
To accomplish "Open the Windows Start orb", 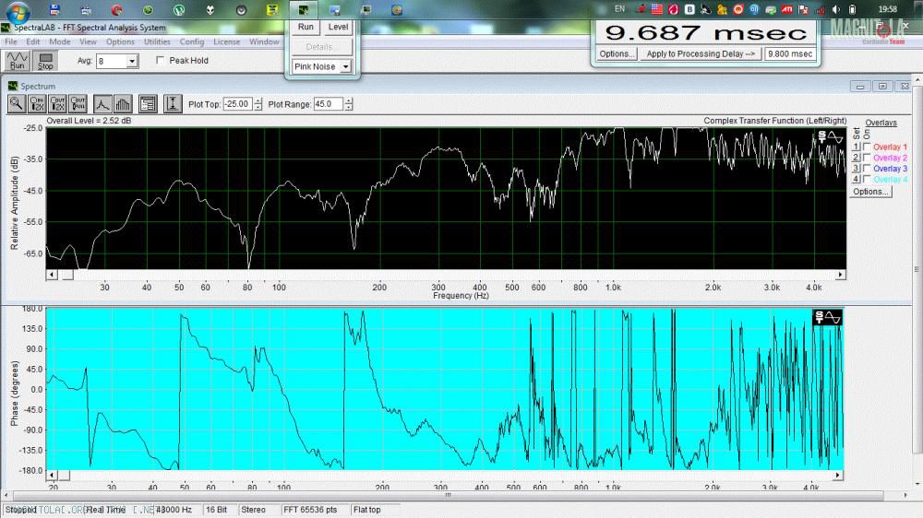I will pyautogui.click(x=18, y=12).
